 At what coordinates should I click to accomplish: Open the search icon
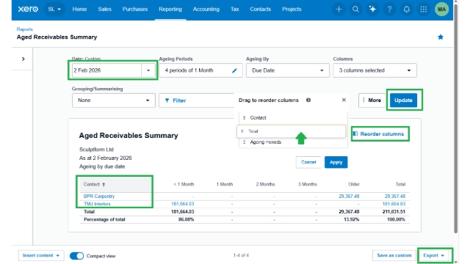click(355, 10)
